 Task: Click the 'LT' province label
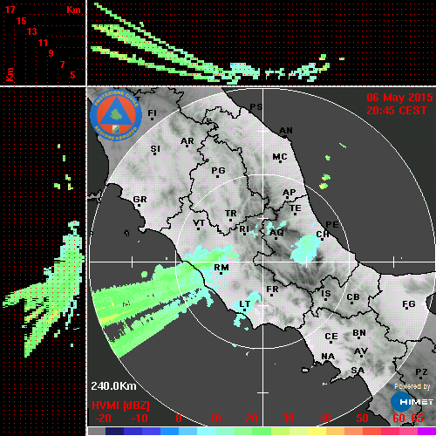click(245, 304)
